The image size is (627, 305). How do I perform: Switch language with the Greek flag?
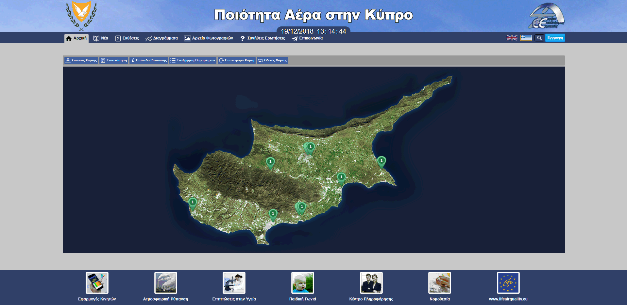(526, 38)
